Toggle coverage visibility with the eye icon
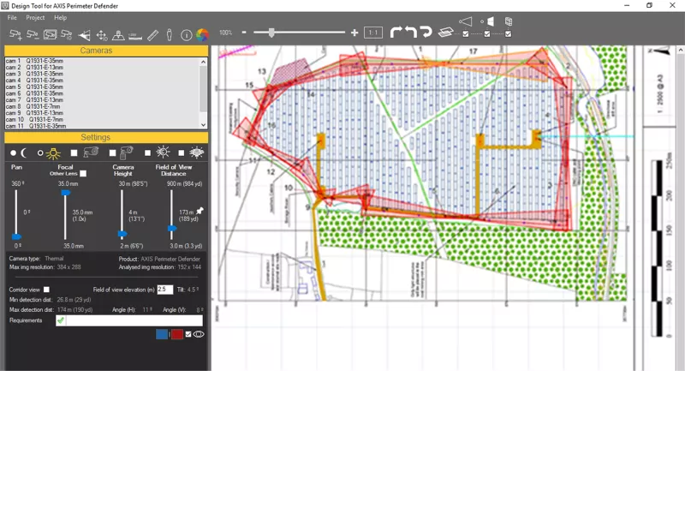 (199, 334)
